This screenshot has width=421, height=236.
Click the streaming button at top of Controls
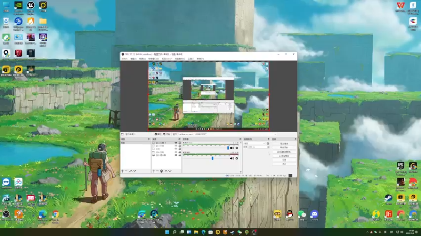284,143
